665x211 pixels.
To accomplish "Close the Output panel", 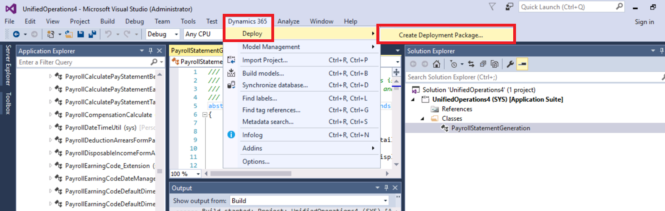I will point(395,188).
